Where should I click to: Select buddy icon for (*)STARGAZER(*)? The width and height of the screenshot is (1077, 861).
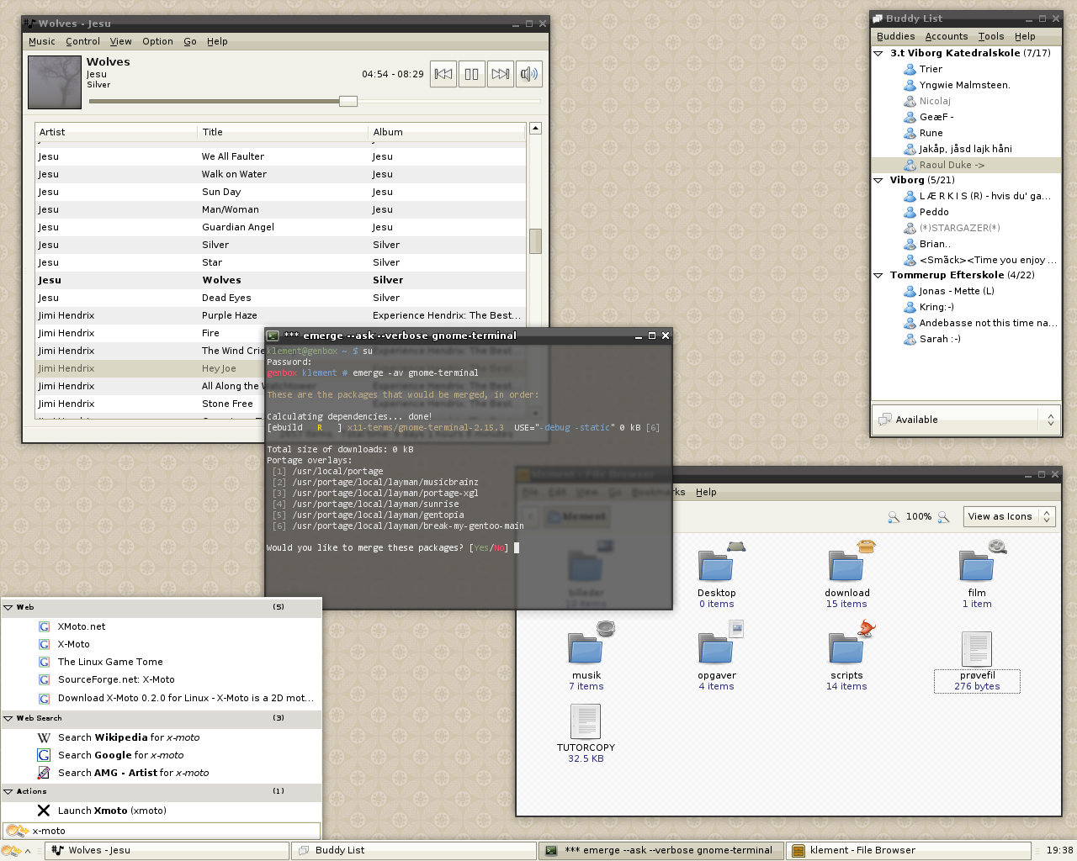pos(910,228)
